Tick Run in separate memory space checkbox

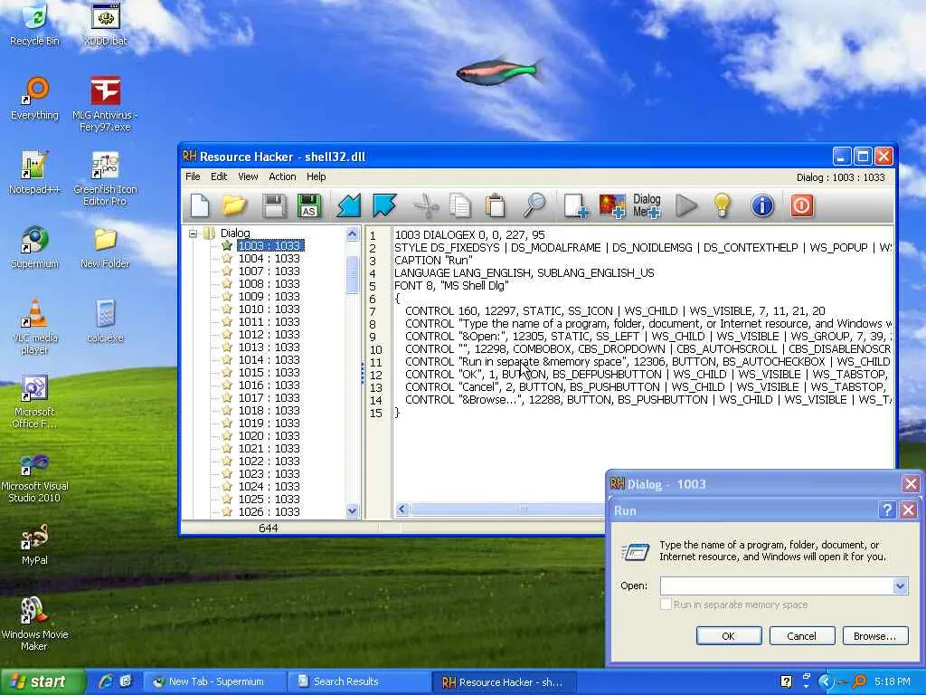tap(666, 604)
